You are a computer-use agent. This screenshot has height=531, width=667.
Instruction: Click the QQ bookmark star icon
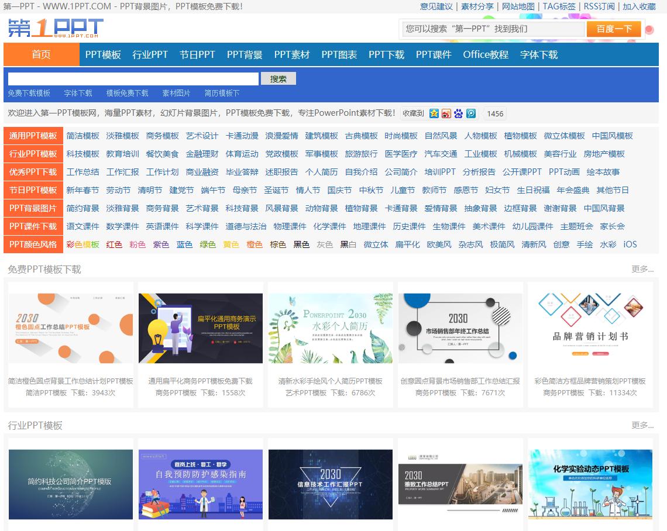tap(434, 113)
